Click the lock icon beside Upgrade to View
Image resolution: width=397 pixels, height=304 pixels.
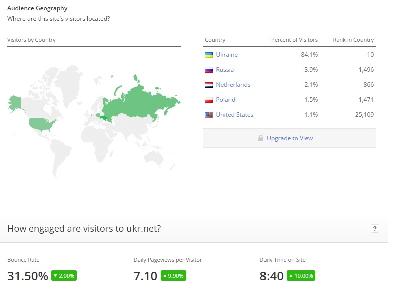(261, 138)
